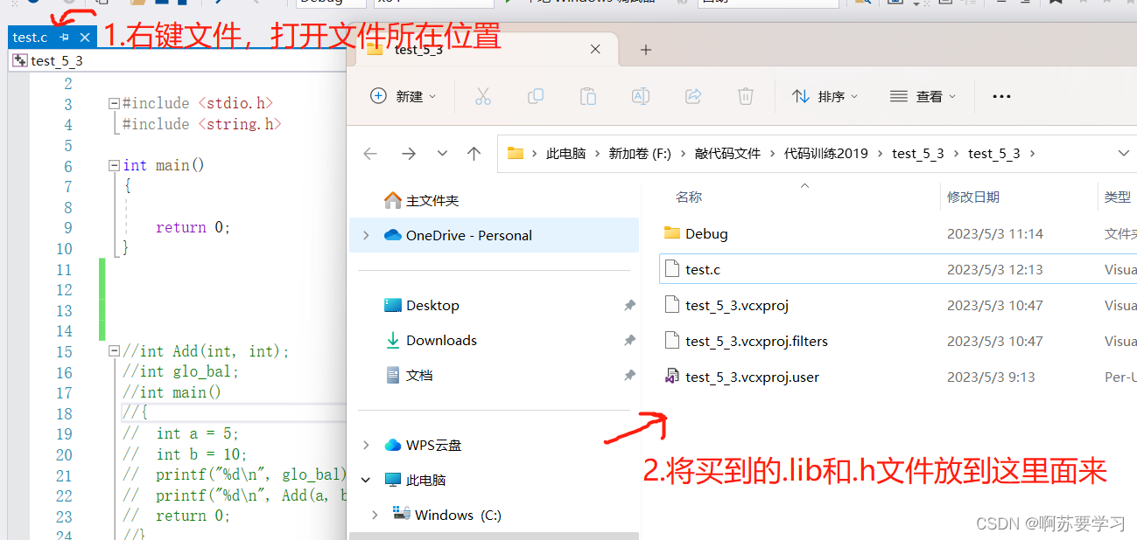Image resolution: width=1137 pixels, height=540 pixels.
Task: Close the test_5_3 Explorer tab
Action: [595, 50]
